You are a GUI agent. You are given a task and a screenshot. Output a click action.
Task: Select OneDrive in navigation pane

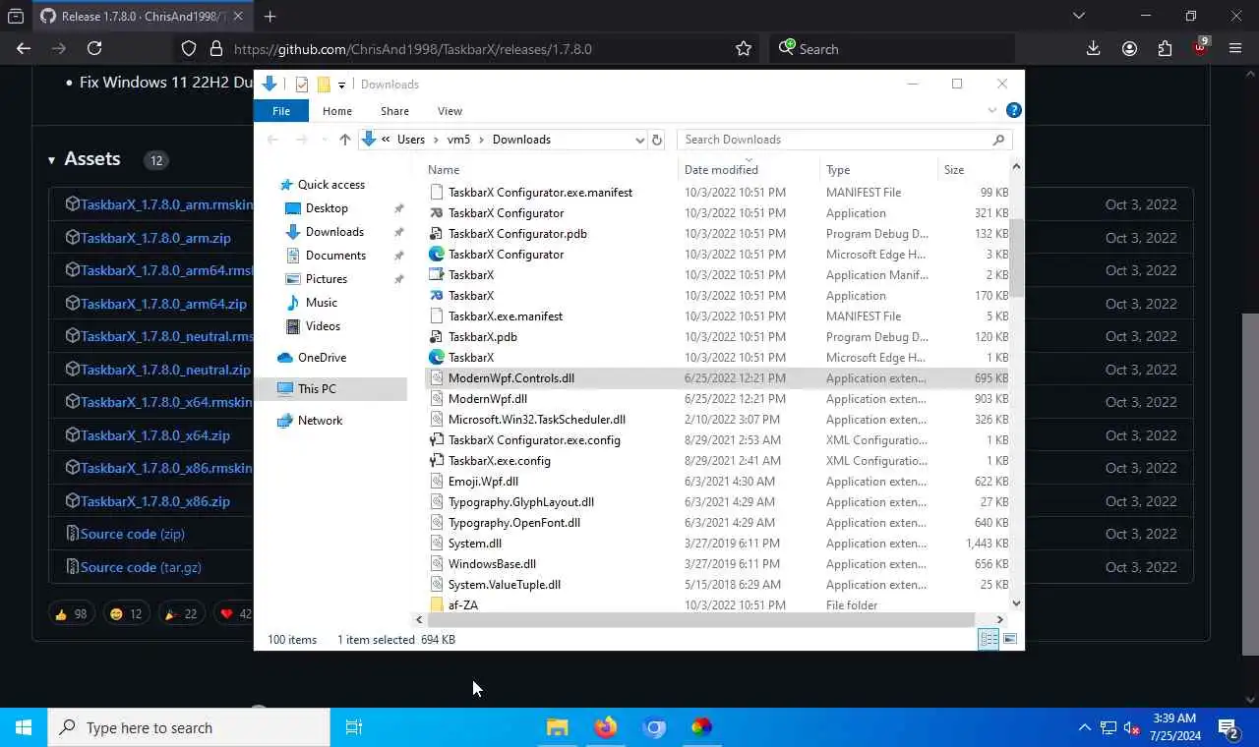click(322, 358)
